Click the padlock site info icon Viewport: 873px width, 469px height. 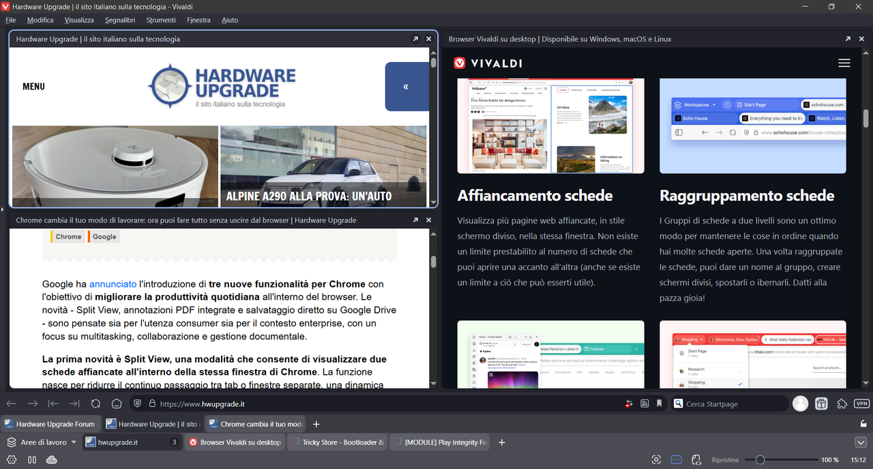coord(151,403)
